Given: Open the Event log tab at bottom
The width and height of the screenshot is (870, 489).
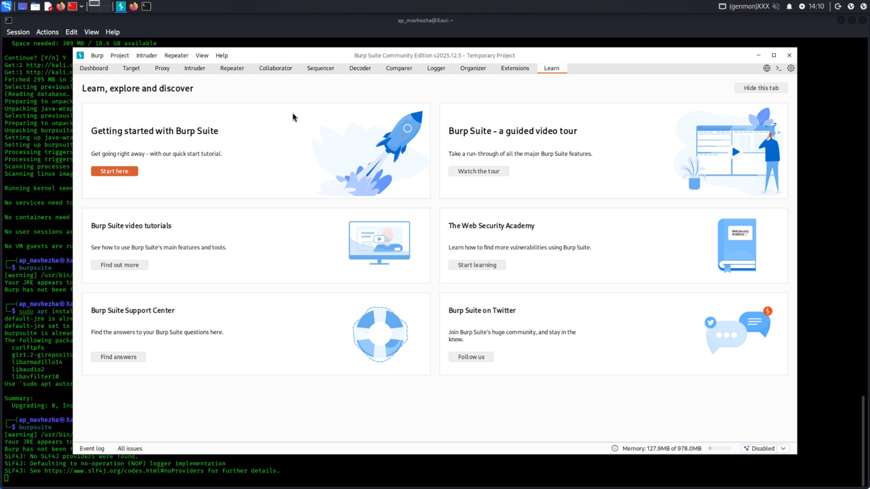Looking at the screenshot, I should [92, 448].
